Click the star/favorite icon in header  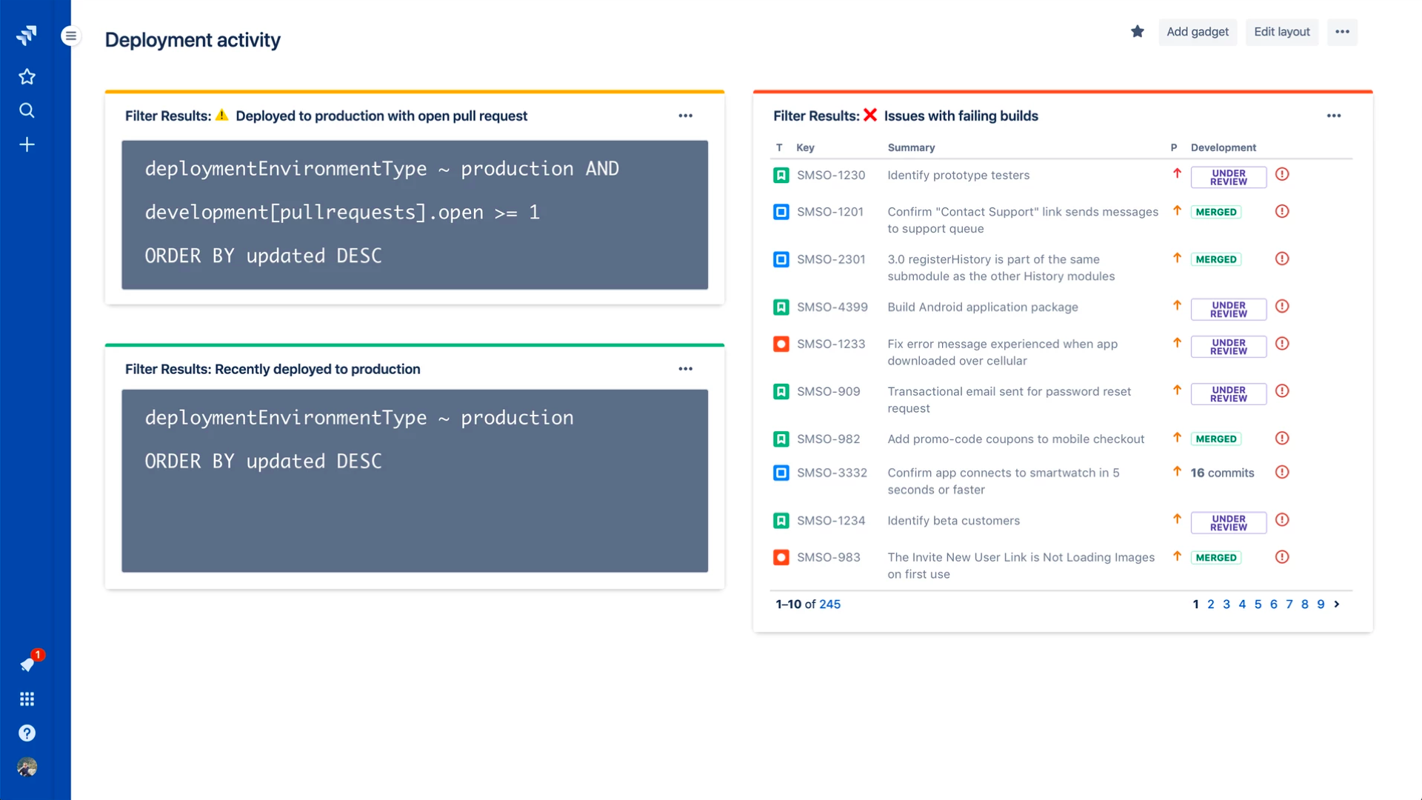[x=1136, y=31]
